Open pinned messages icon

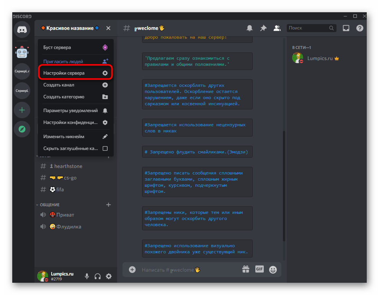click(x=263, y=28)
